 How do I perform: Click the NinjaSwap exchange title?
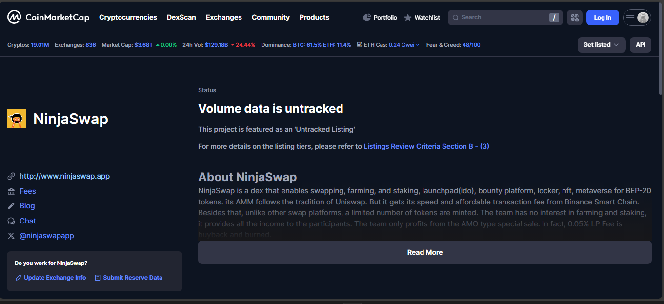click(71, 119)
